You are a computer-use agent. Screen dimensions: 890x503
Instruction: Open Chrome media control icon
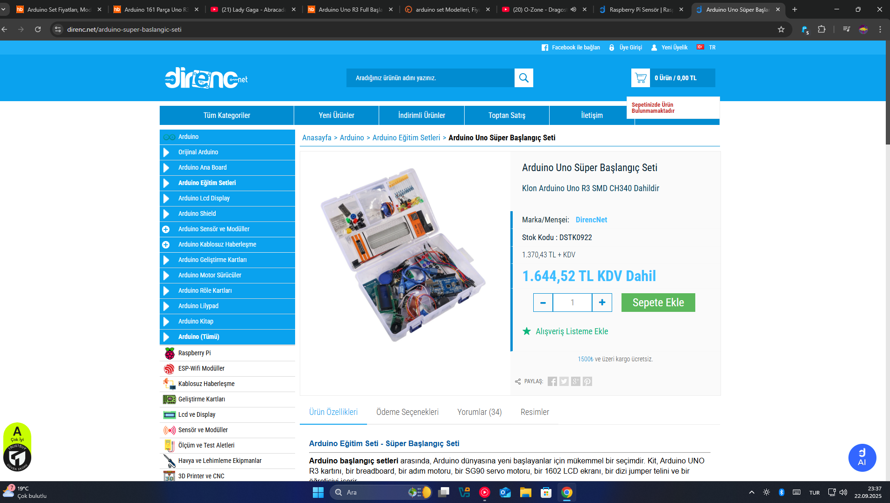847,29
